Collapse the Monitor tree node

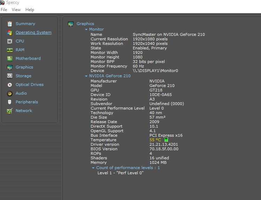coord(86,30)
